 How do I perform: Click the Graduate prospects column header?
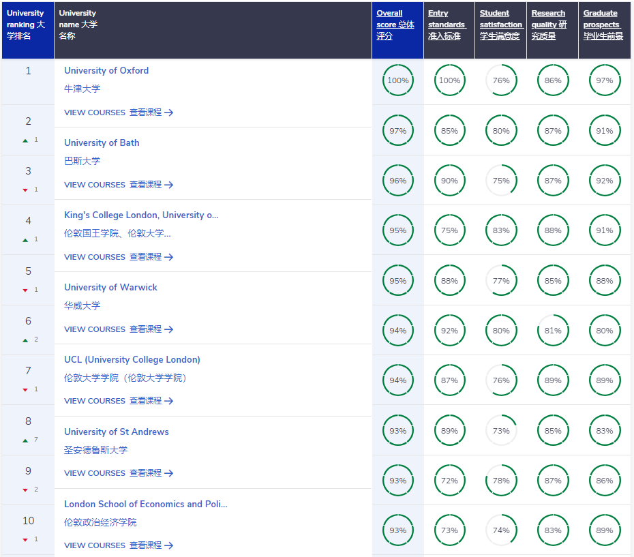tap(603, 25)
